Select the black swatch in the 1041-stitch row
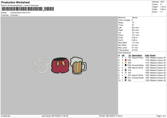The image size is (167, 118). pos(126,78)
